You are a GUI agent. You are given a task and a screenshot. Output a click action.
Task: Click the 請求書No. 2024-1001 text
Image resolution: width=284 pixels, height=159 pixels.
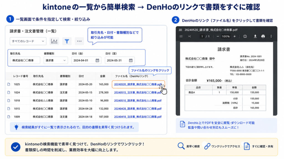pos(251,56)
